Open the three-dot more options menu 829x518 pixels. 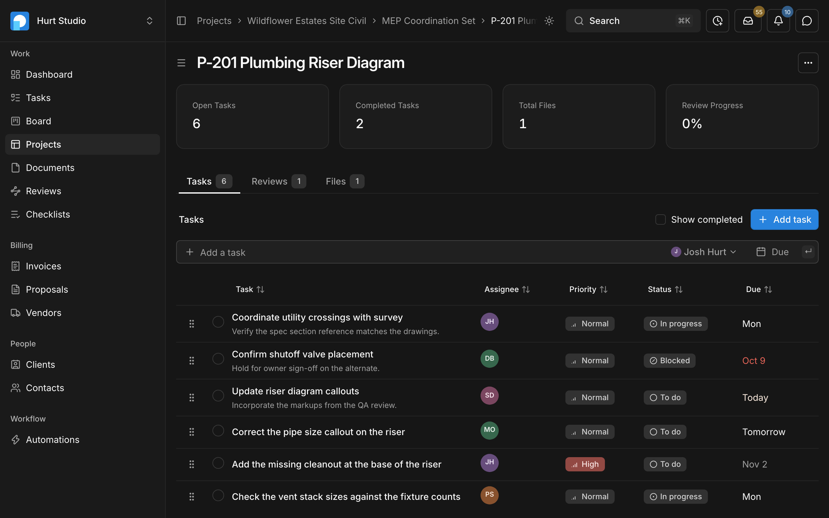(x=808, y=63)
